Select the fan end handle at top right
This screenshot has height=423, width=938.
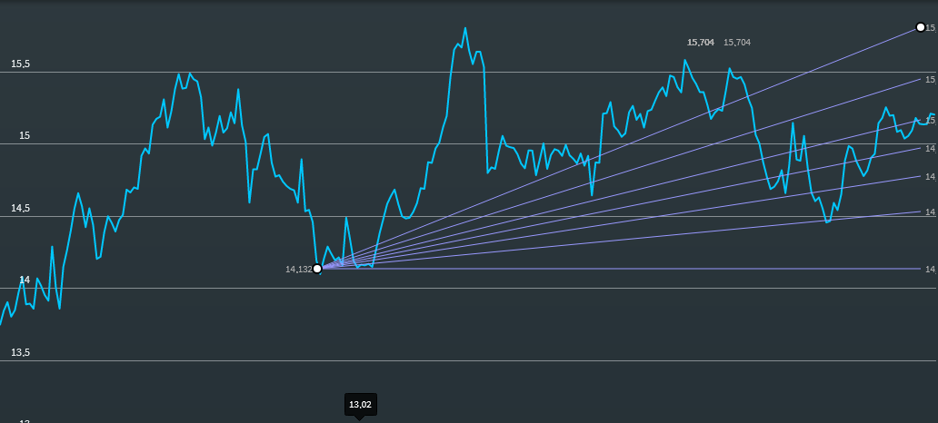(920, 27)
